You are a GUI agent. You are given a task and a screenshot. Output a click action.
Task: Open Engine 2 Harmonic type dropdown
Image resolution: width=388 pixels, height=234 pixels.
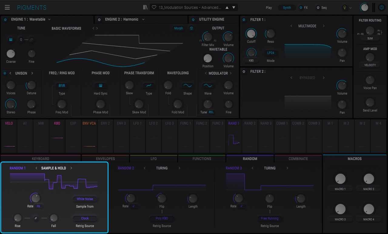[x=125, y=19]
